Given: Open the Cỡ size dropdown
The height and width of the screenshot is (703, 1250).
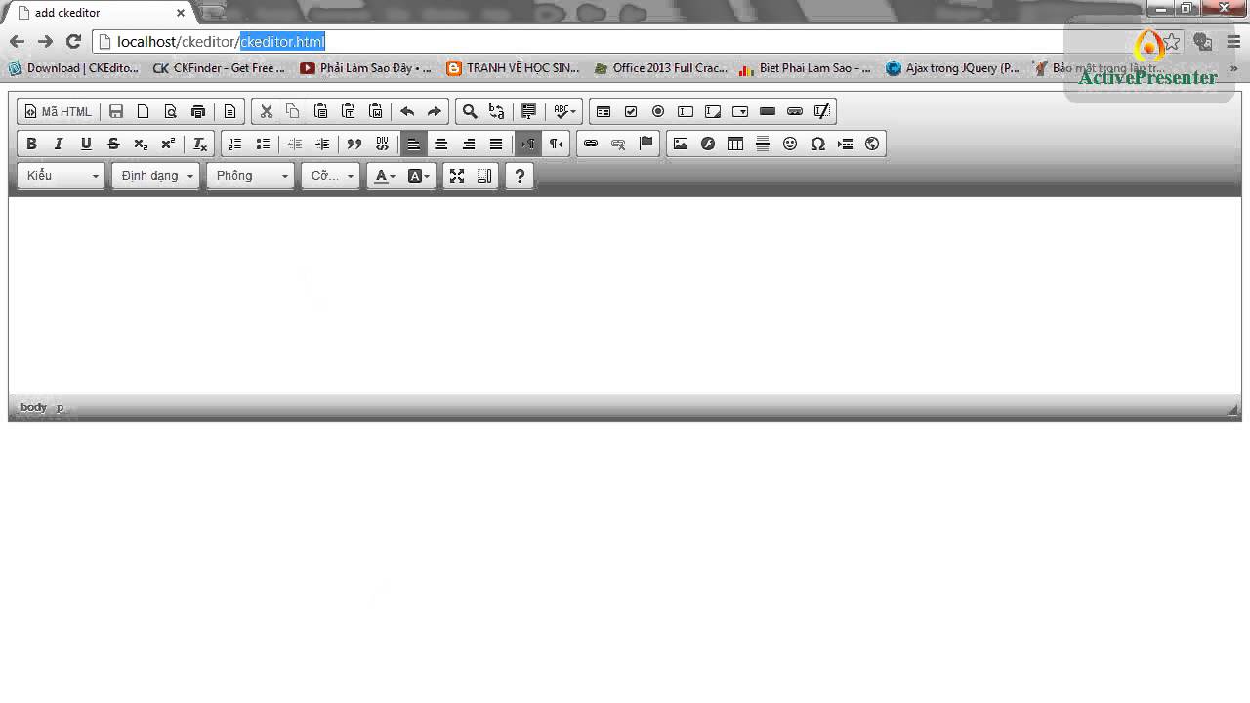Looking at the screenshot, I should point(330,176).
